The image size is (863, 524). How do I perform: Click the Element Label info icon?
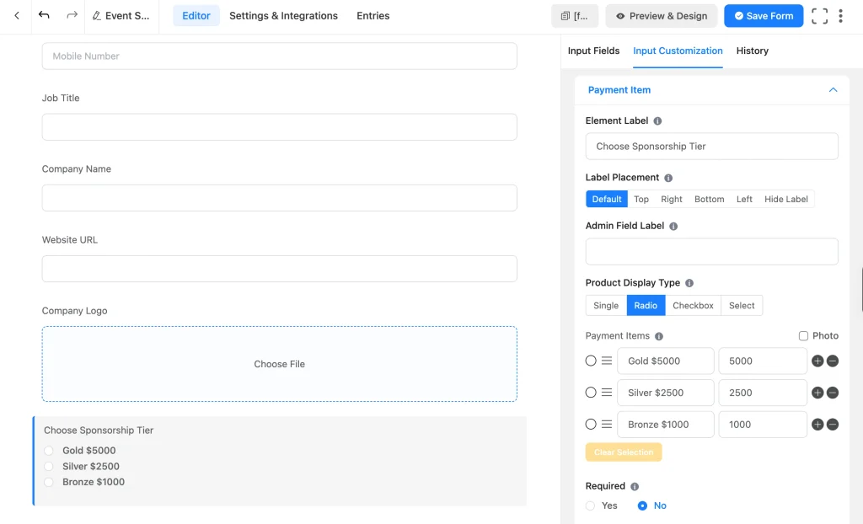[x=657, y=121]
